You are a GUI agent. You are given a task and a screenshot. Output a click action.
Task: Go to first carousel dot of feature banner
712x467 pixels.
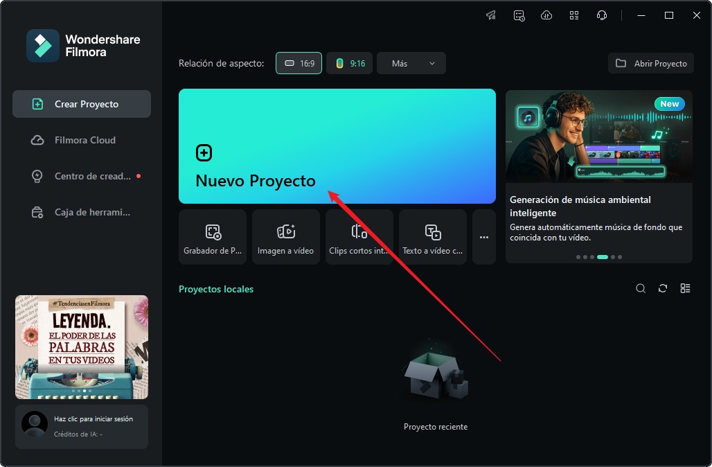578,257
